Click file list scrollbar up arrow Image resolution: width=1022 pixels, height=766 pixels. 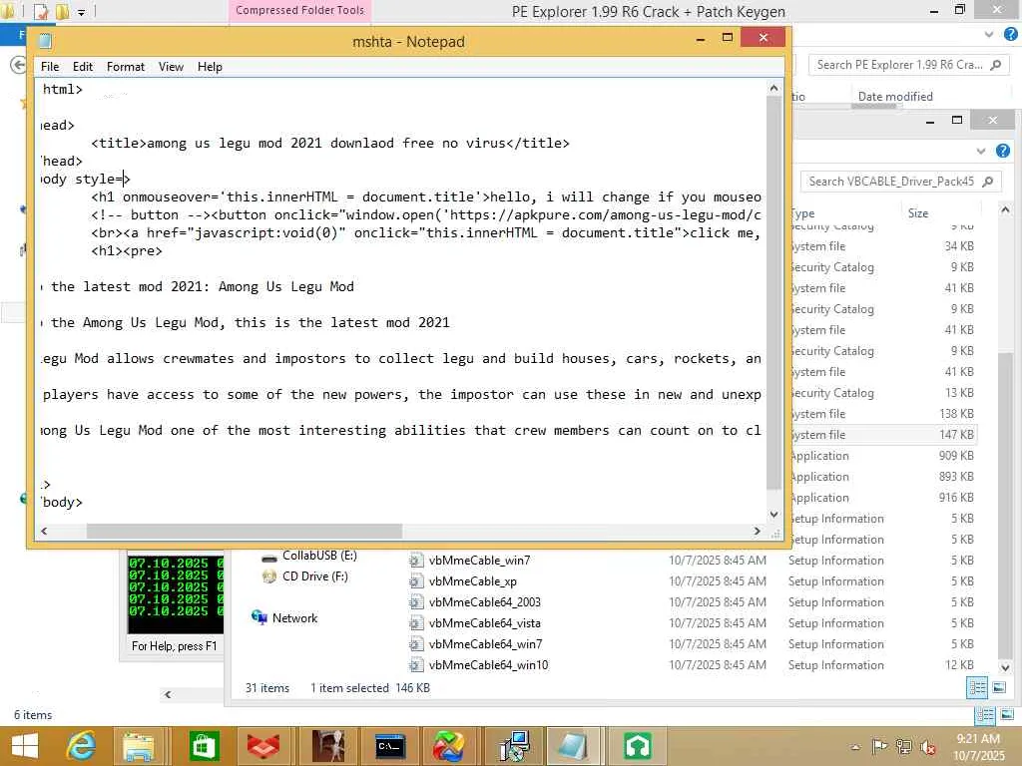1005,209
